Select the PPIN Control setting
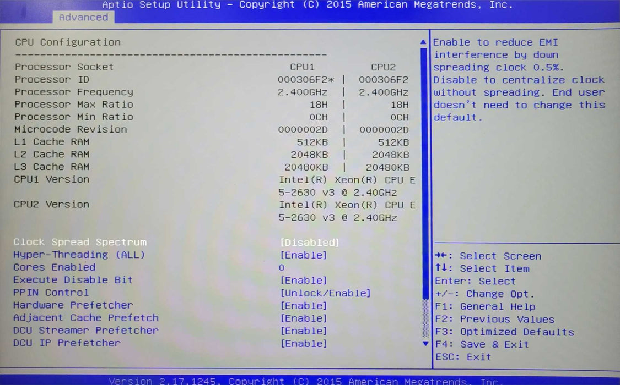 (51, 292)
